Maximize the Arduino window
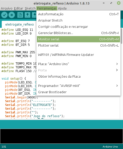The image size is (123, 149). (111, 3)
